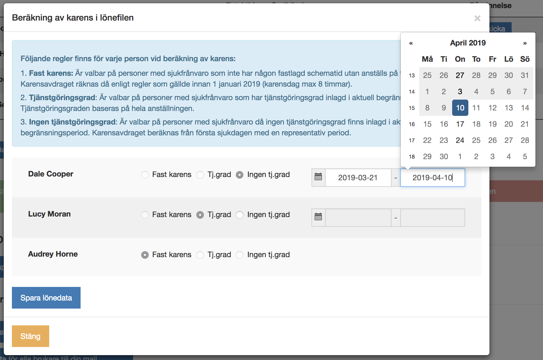This screenshot has width=543, height=360.
Task: Choose April 12 in the datepicker
Action: [492, 108]
